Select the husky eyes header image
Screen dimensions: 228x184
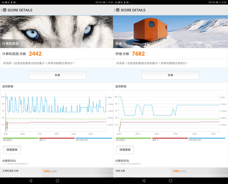tap(56, 32)
